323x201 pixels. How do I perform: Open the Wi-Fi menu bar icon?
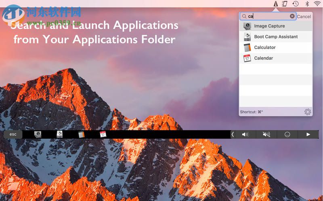(x=317, y=4)
